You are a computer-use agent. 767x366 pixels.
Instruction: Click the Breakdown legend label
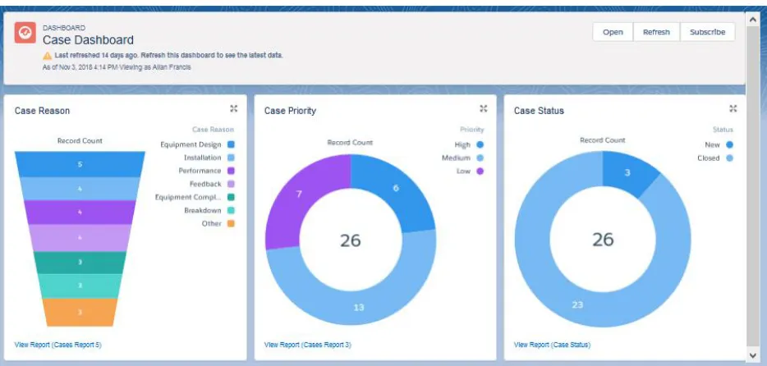[x=203, y=211]
